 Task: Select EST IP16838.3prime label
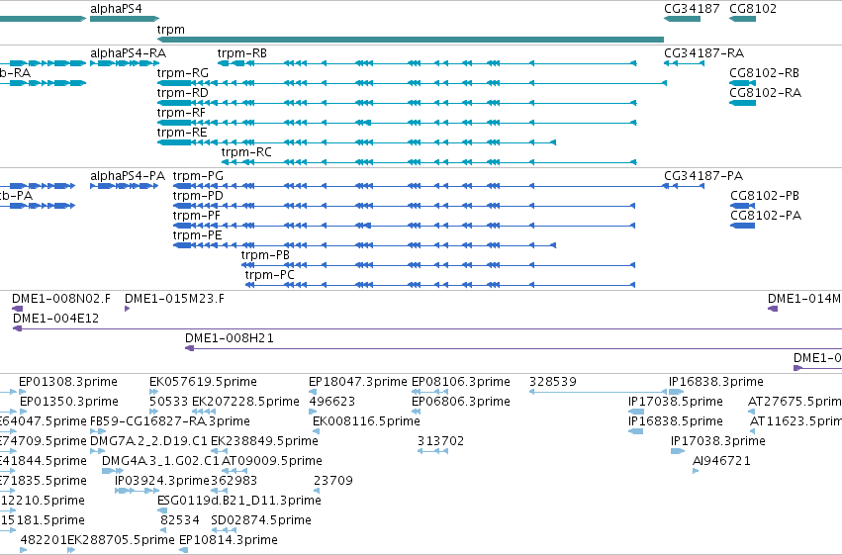(x=715, y=382)
